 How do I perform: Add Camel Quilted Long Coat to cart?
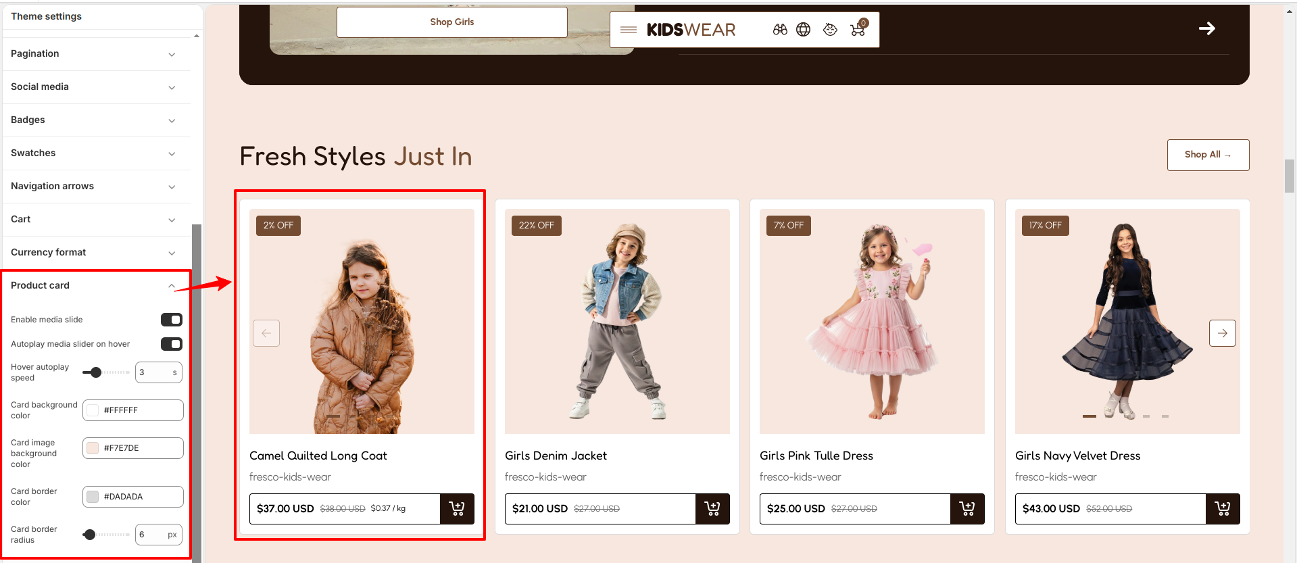(457, 509)
